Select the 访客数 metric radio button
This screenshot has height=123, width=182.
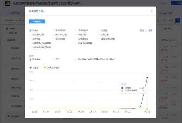pos(30,31)
